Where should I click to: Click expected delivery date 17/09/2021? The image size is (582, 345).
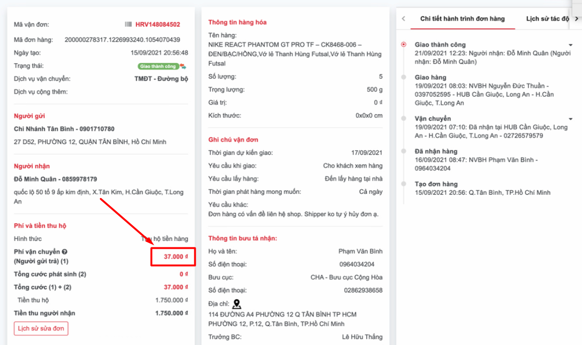click(x=368, y=153)
